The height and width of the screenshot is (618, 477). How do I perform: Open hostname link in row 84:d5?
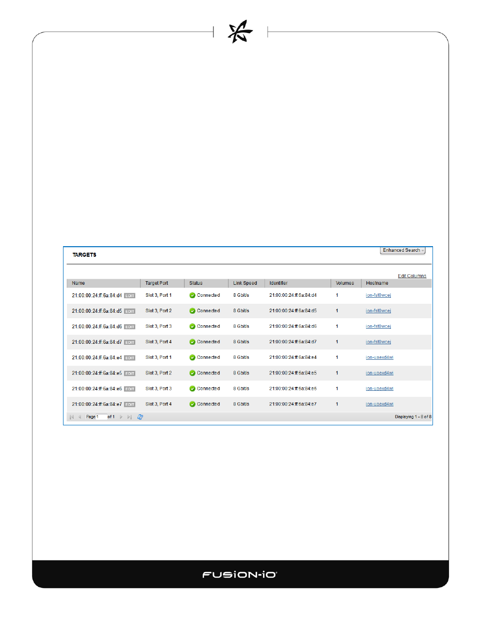tap(378, 311)
